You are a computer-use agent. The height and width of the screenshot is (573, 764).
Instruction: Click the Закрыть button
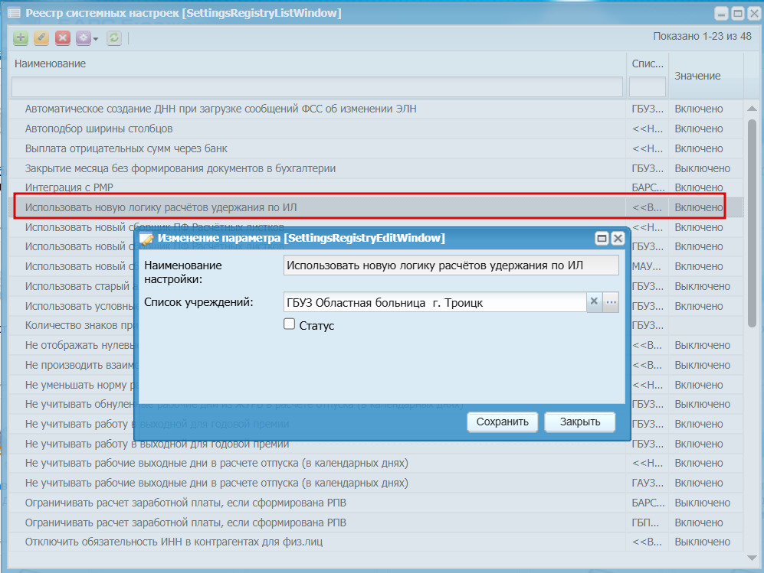coord(580,422)
